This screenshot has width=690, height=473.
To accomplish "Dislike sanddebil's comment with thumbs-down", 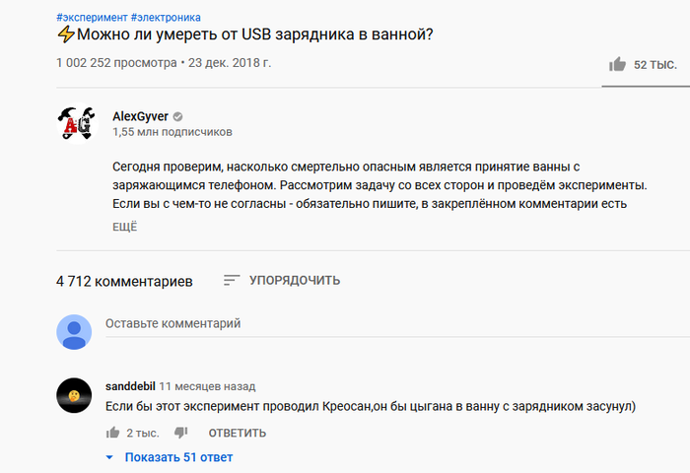I will pos(180,433).
